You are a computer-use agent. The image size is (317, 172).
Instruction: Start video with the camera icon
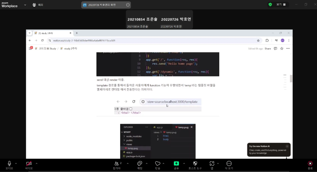point(29,164)
